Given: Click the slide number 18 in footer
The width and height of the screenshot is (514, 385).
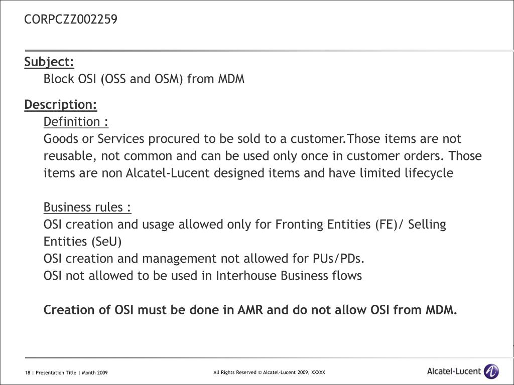Looking at the screenshot, I should 28,372.
